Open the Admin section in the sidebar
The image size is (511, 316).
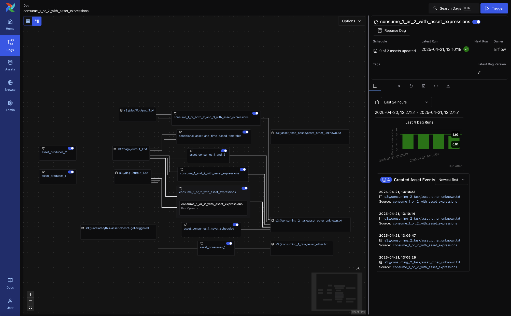(10, 106)
